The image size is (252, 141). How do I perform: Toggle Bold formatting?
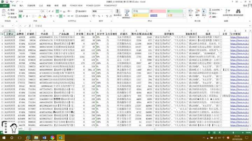pyautogui.click(x=20, y=16)
